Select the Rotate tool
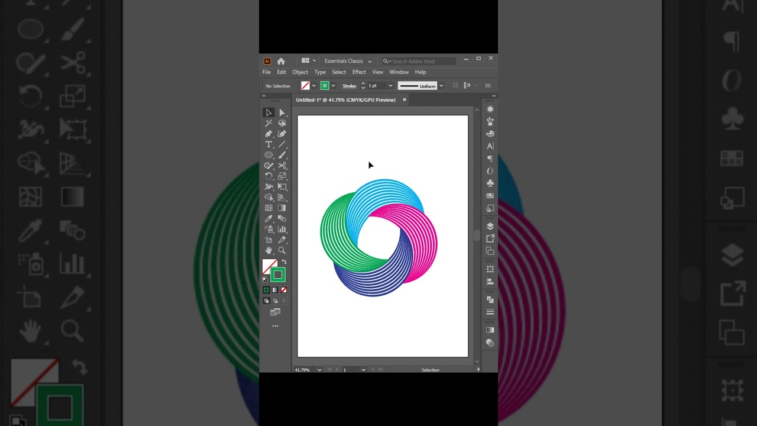 [x=268, y=176]
